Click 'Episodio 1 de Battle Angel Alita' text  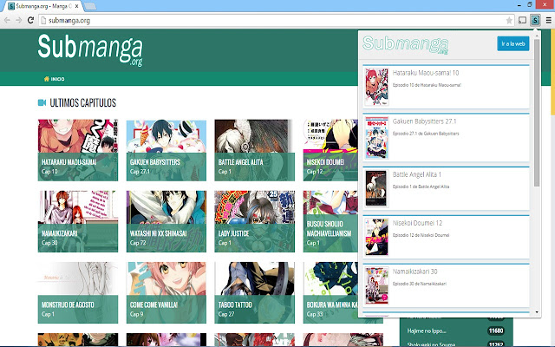pyautogui.click(x=421, y=187)
